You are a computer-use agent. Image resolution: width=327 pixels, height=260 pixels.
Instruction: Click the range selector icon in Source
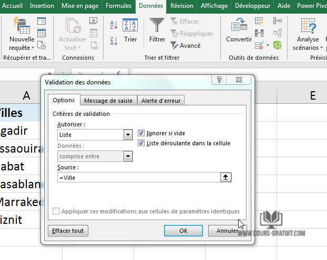coord(226,177)
